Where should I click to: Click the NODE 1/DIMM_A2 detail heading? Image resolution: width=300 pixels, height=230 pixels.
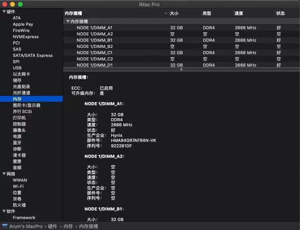[x=104, y=156]
